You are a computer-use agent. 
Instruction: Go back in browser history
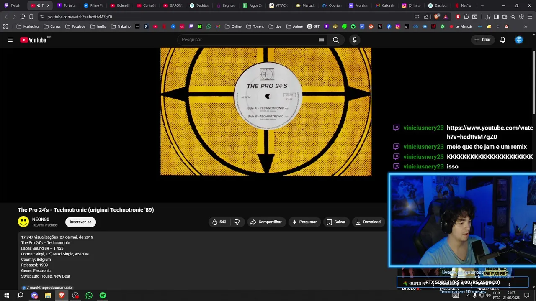[x=6, y=17]
